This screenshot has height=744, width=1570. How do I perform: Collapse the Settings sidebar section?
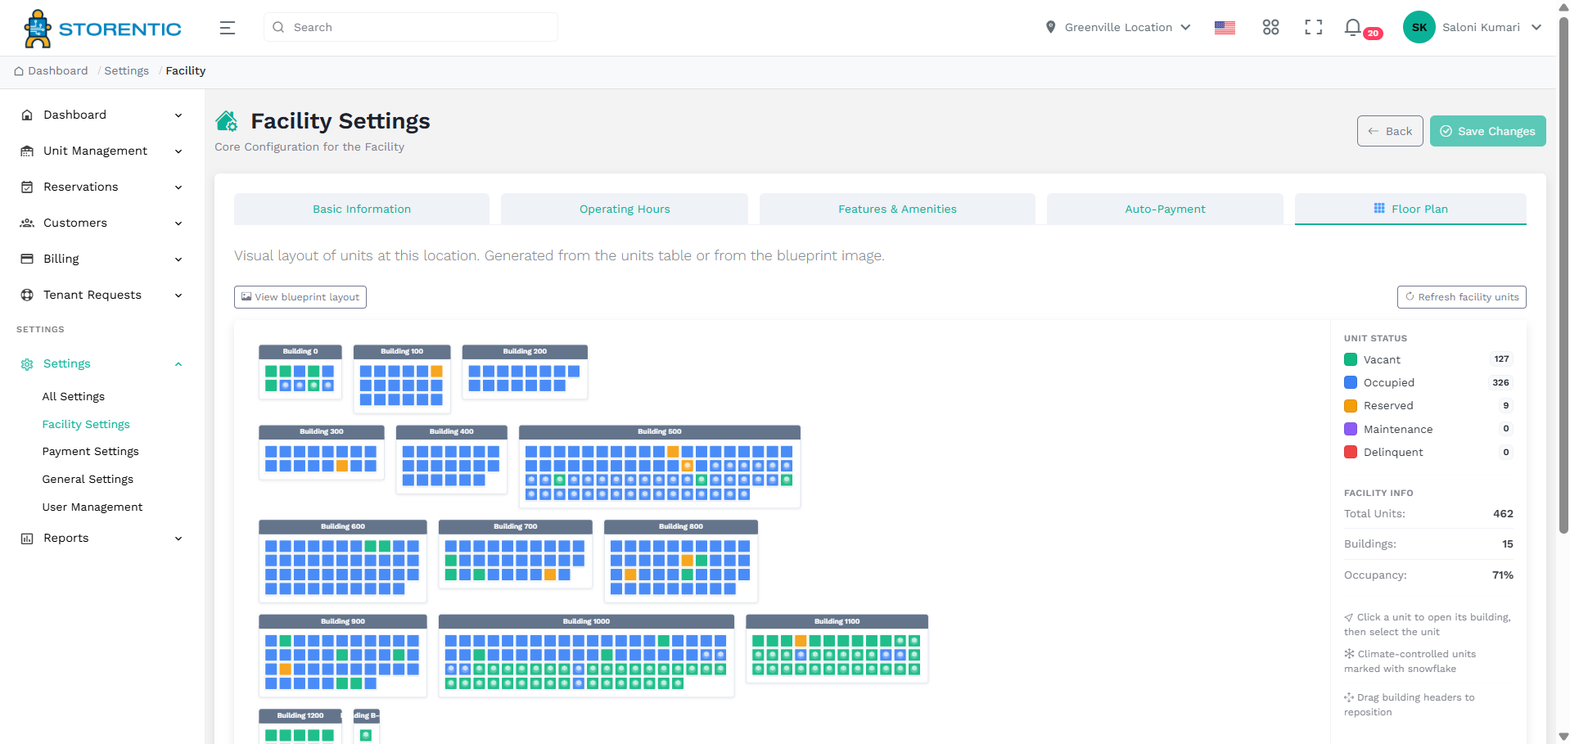click(x=178, y=364)
